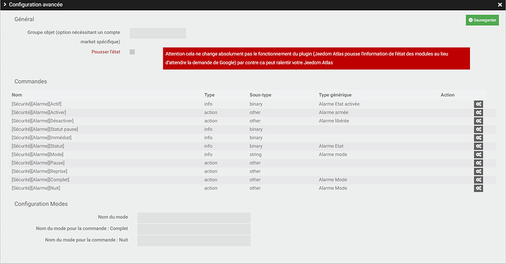Select the [Sécurité][Alarme][Activer] command name
Viewport: 506px width, 264px height.
39,113
